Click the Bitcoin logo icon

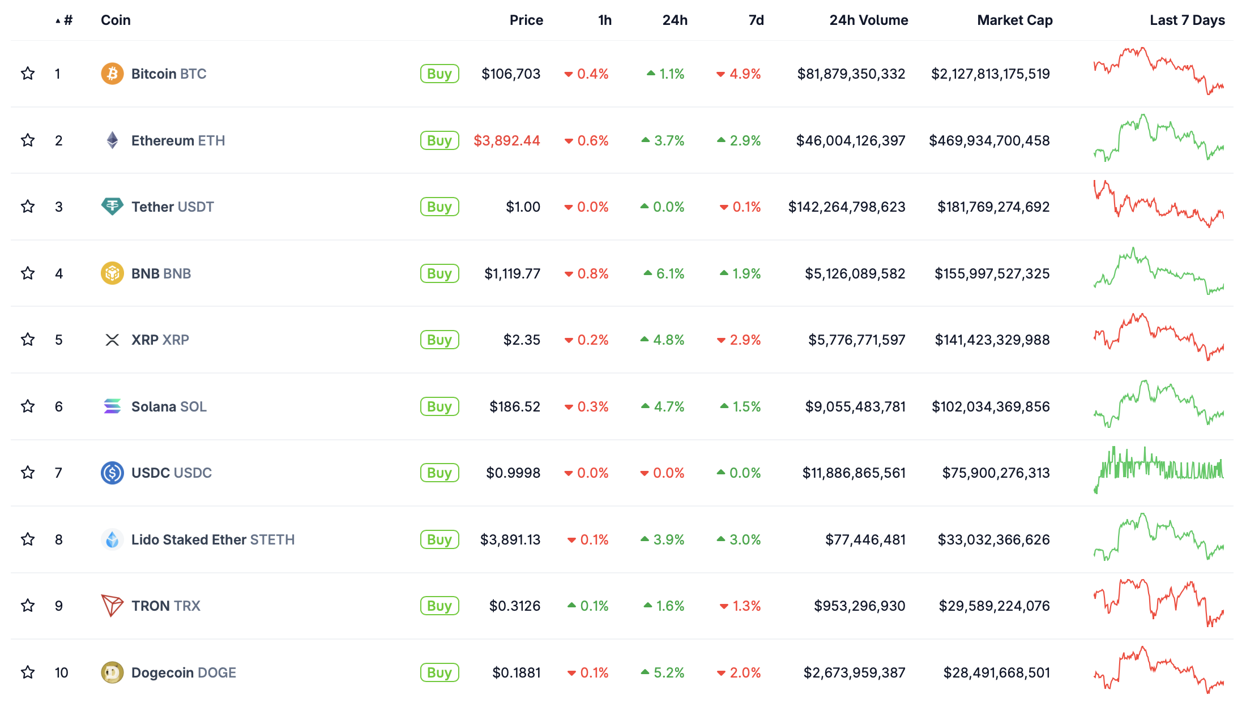pos(112,74)
